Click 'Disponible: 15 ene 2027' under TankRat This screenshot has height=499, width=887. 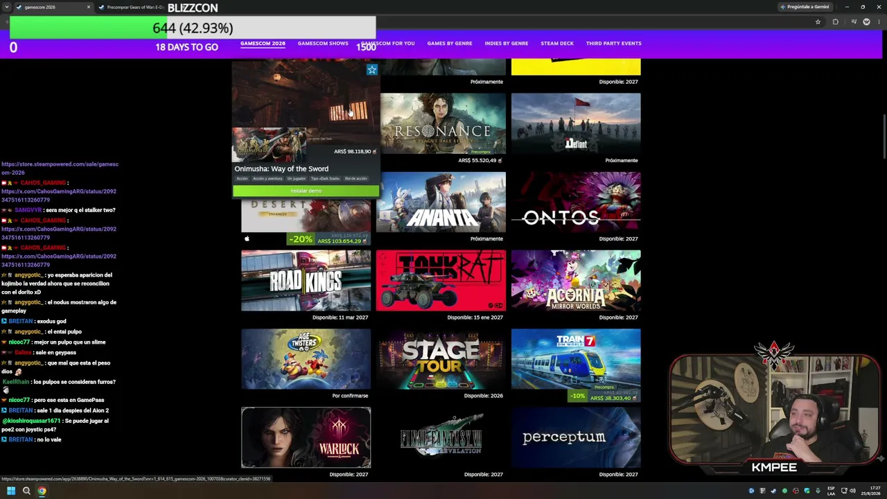pos(475,317)
